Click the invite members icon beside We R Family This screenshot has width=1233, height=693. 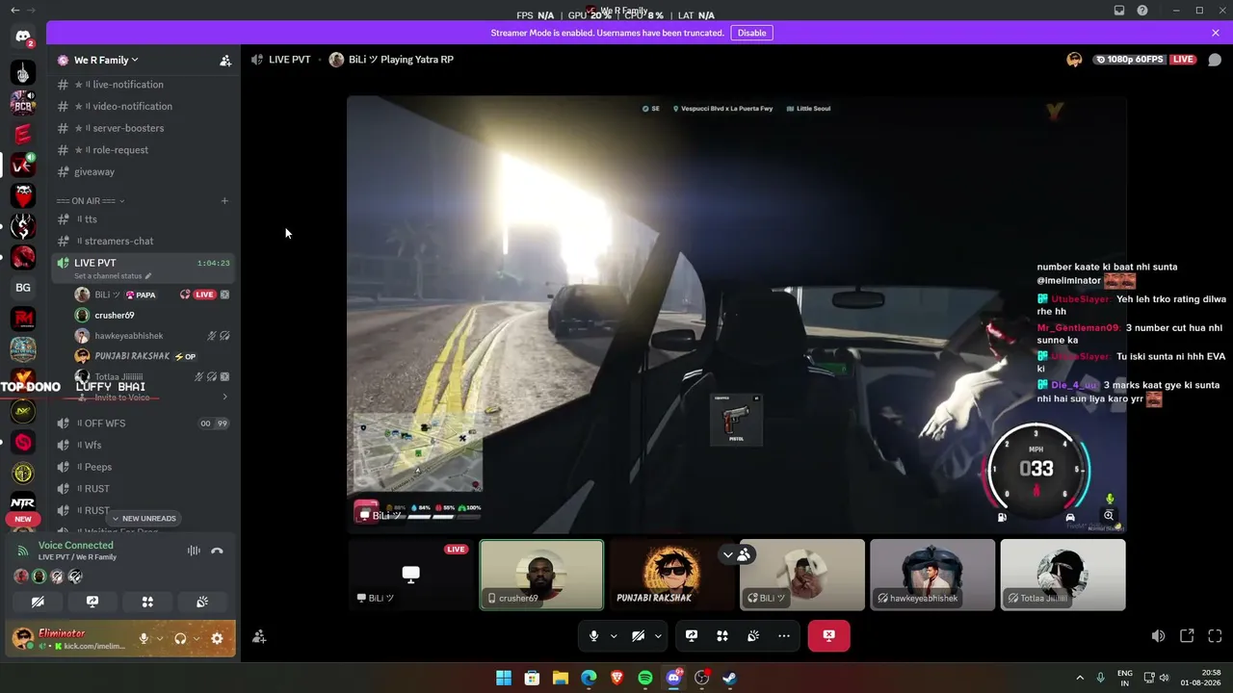tap(225, 61)
